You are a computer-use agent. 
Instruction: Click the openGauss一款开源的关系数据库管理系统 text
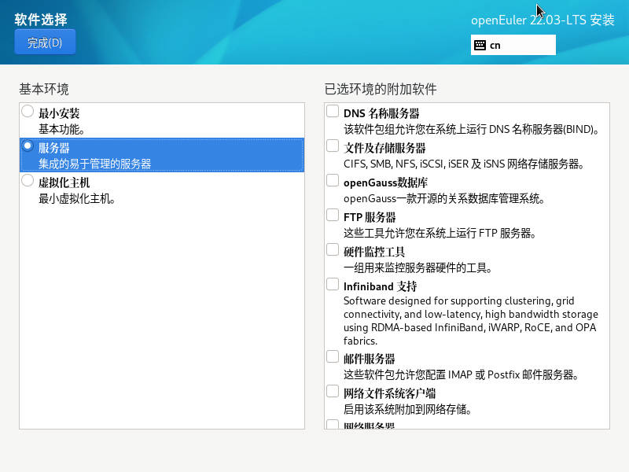444,198
